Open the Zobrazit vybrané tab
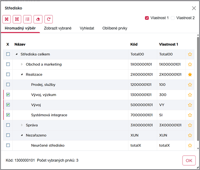This screenshot has width=200, height=170. point(57,28)
